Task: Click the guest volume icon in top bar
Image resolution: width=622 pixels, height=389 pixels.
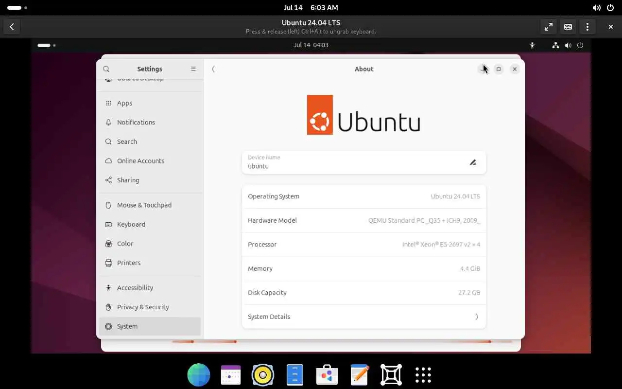Action: (568, 45)
